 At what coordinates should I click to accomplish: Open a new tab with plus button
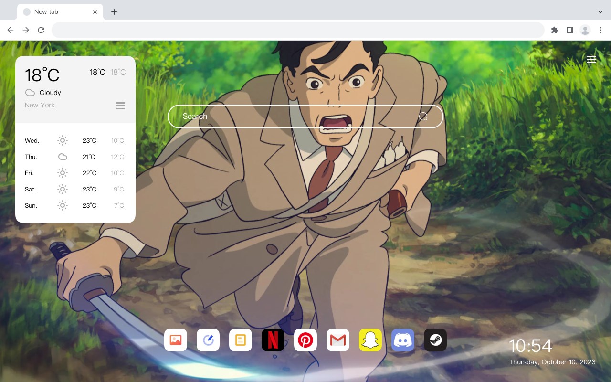click(x=114, y=12)
